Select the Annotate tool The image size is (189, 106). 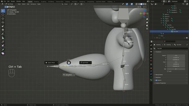[3, 34]
